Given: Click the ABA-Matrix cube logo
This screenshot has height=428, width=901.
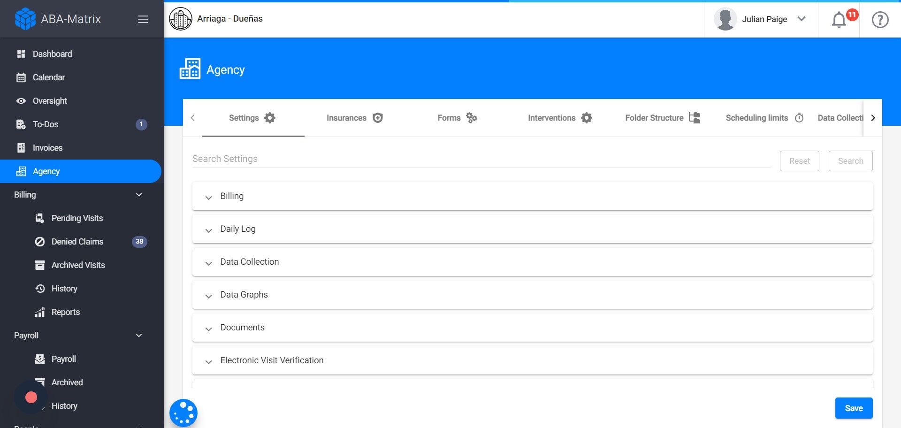Looking at the screenshot, I should coord(25,19).
